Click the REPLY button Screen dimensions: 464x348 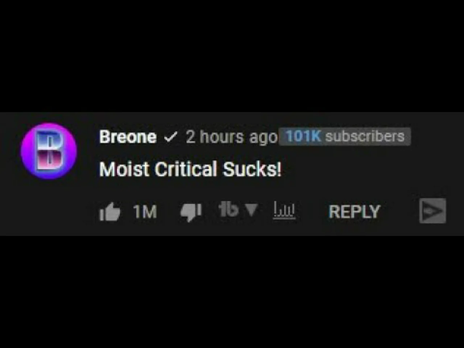[354, 212]
